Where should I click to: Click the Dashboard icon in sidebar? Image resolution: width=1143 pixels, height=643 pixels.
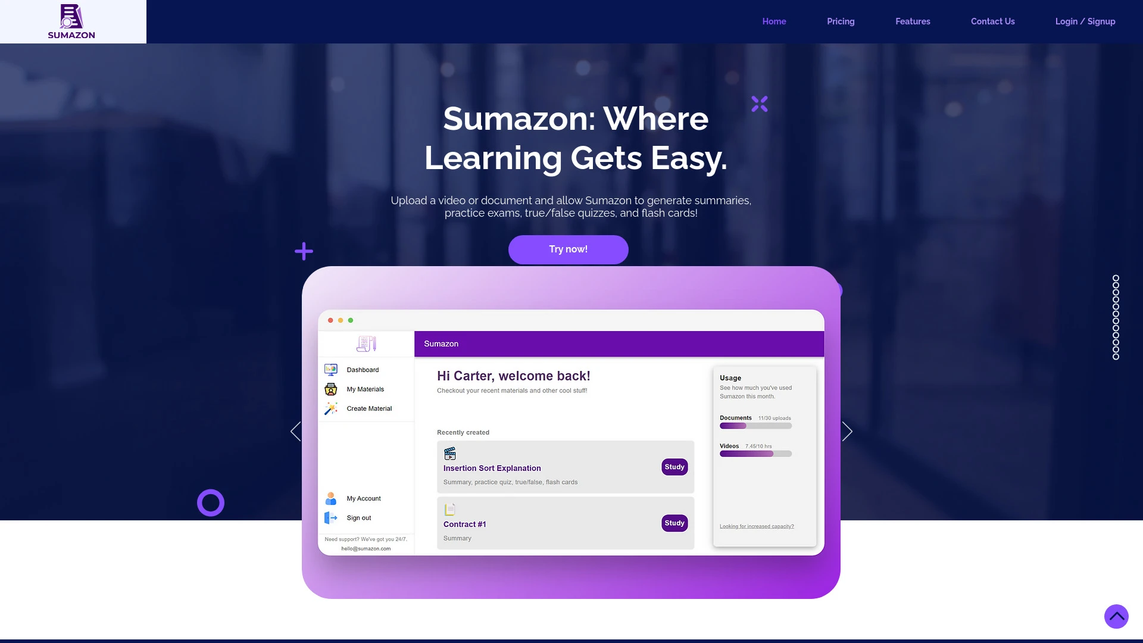point(330,369)
